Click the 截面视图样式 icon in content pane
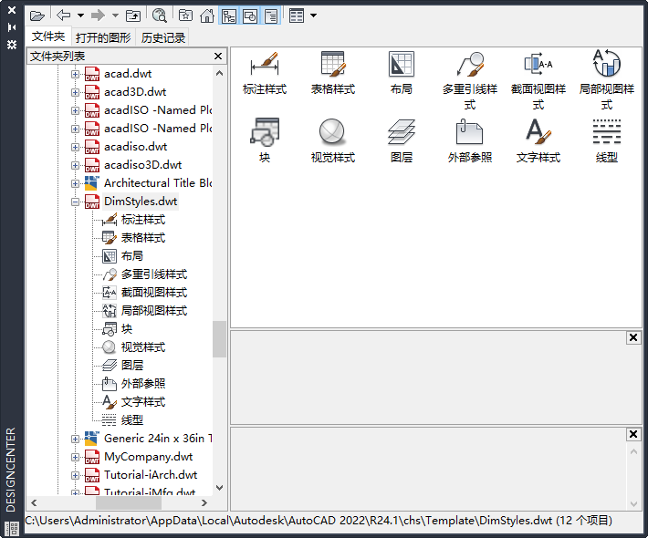The width and height of the screenshot is (648, 538). [538, 64]
